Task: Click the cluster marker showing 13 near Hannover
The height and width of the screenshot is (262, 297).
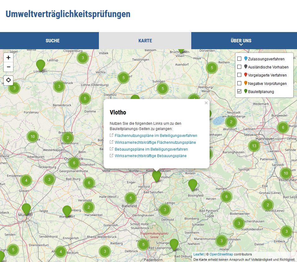Action: point(254,145)
